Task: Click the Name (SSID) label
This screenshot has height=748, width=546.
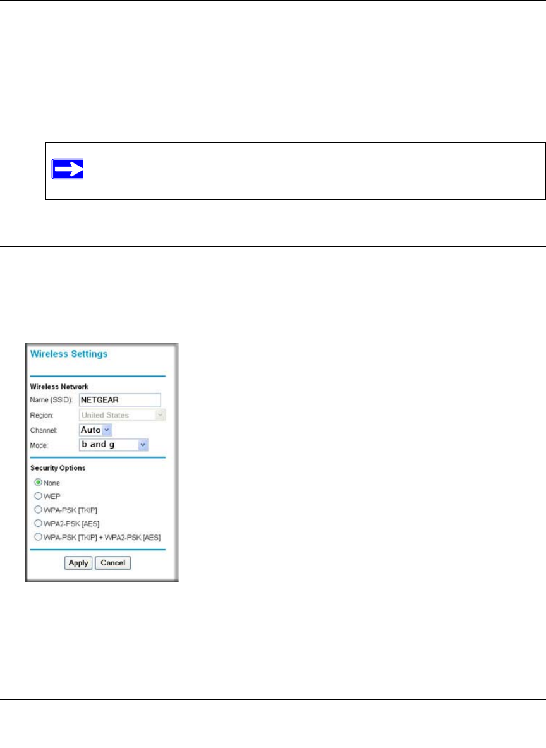Action: [51, 400]
